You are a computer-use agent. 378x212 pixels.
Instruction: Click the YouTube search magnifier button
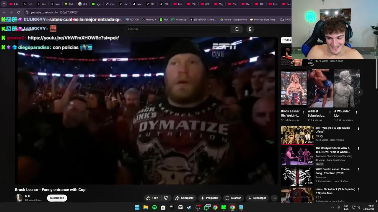[237, 29]
